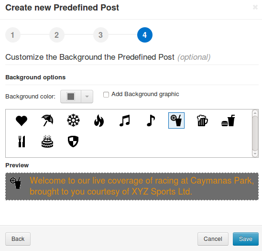This screenshot has width=262, height=251.
Task: Open the background color dropdown arrow
Action: (87, 97)
